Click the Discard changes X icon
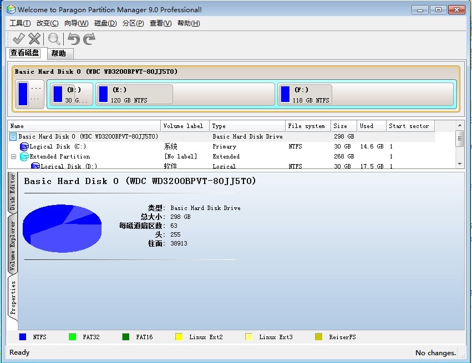The image size is (472, 363). [x=34, y=39]
